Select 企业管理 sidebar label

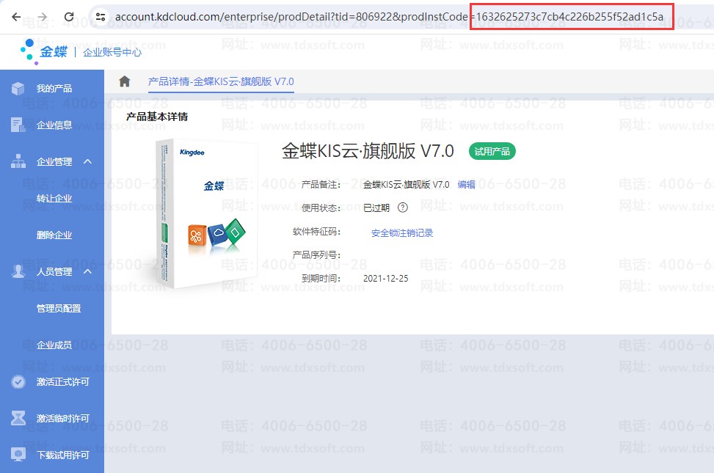(x=54, y=161)
